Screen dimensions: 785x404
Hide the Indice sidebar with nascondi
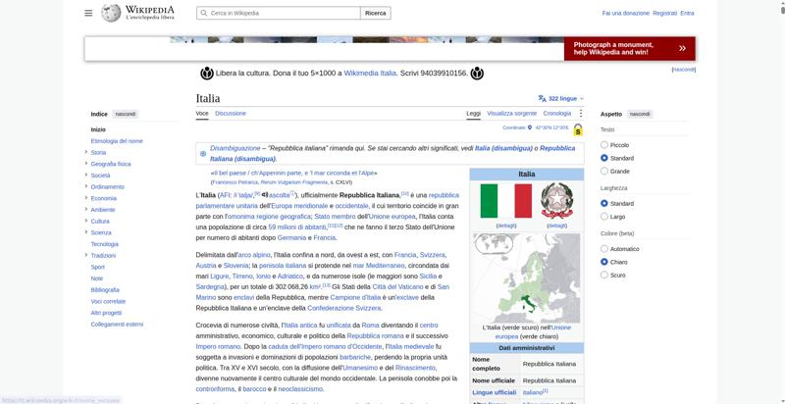(126, 115)
